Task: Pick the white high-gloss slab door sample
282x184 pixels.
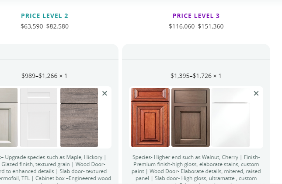Action: pyautogui.click(x=231, y=117)
